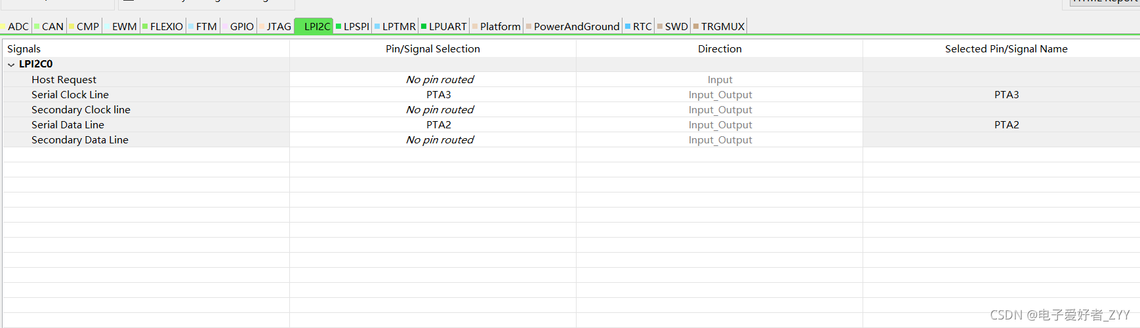The height and width of the screenshot is (328, 1140).
Task: Open the GPIO tab
Action: point(239,26)
